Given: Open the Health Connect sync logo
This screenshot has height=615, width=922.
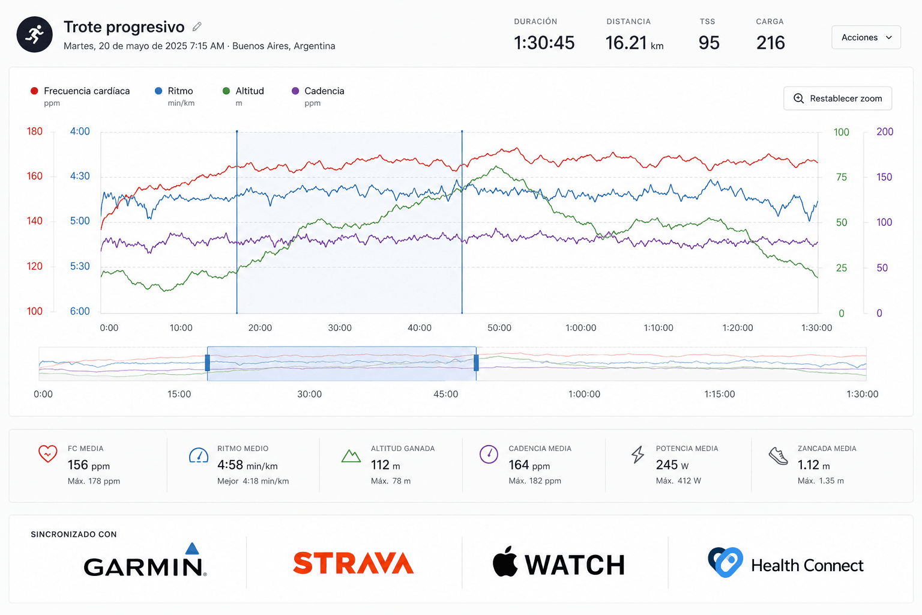Looking at the screenshot, I should [786, 563].
